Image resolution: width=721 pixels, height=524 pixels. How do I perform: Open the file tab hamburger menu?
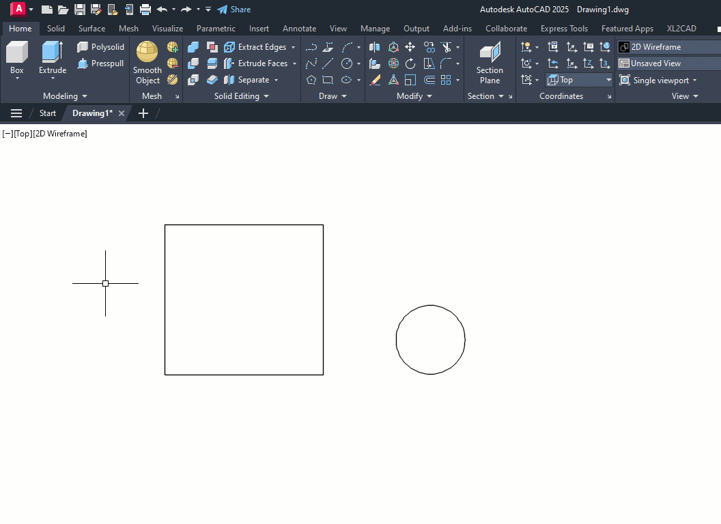point(16,113)
